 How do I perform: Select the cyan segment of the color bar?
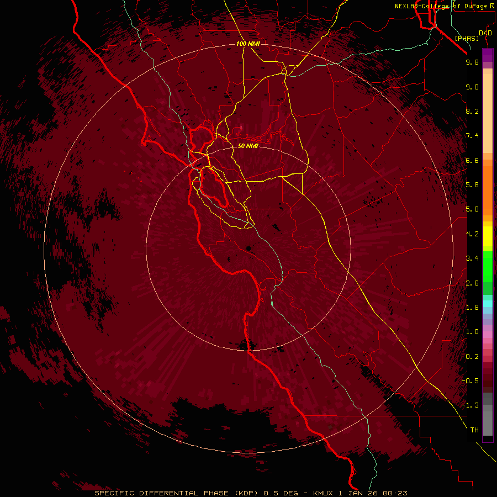tap(488, 303)
